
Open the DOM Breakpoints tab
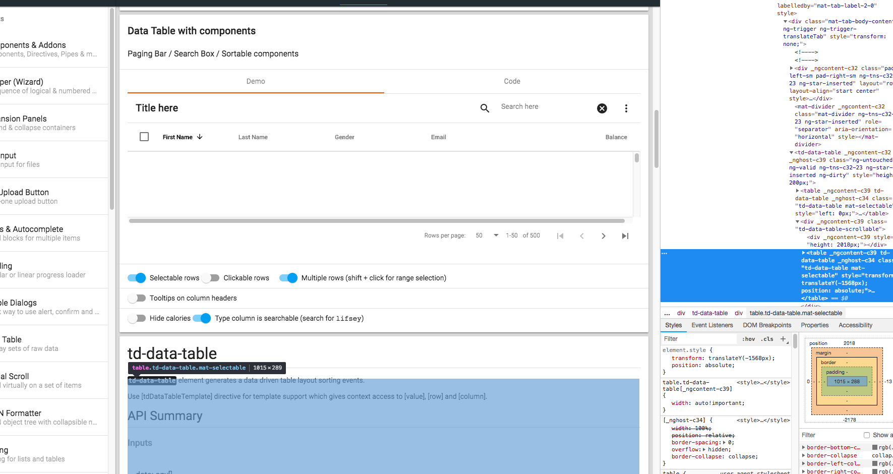[x=767, y=325]
